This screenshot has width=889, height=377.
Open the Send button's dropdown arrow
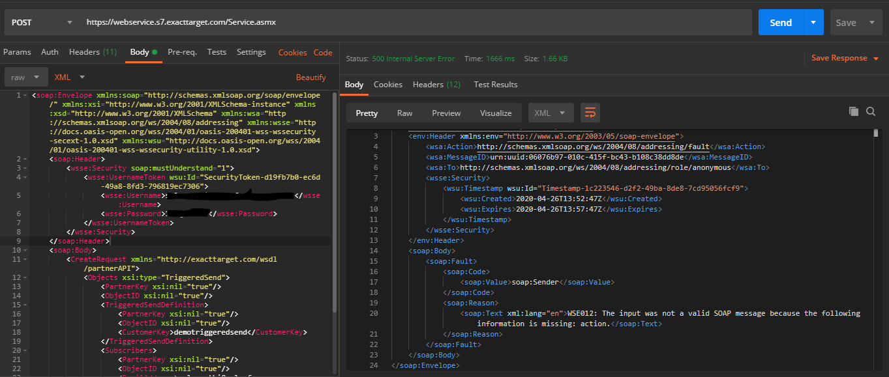coord(813,22)
